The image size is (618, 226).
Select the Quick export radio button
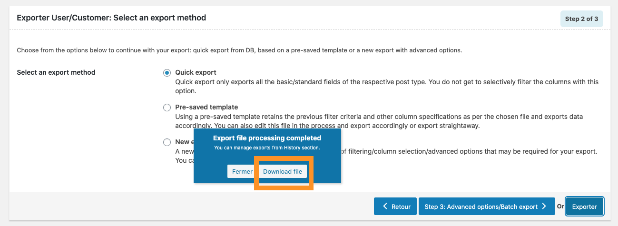coord(167,73)
